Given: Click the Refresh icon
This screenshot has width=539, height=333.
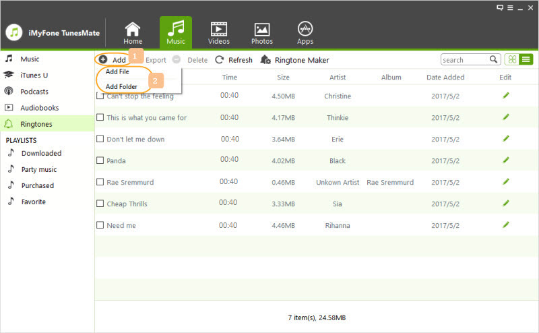Looking at the screenshot, I should 220,60.
